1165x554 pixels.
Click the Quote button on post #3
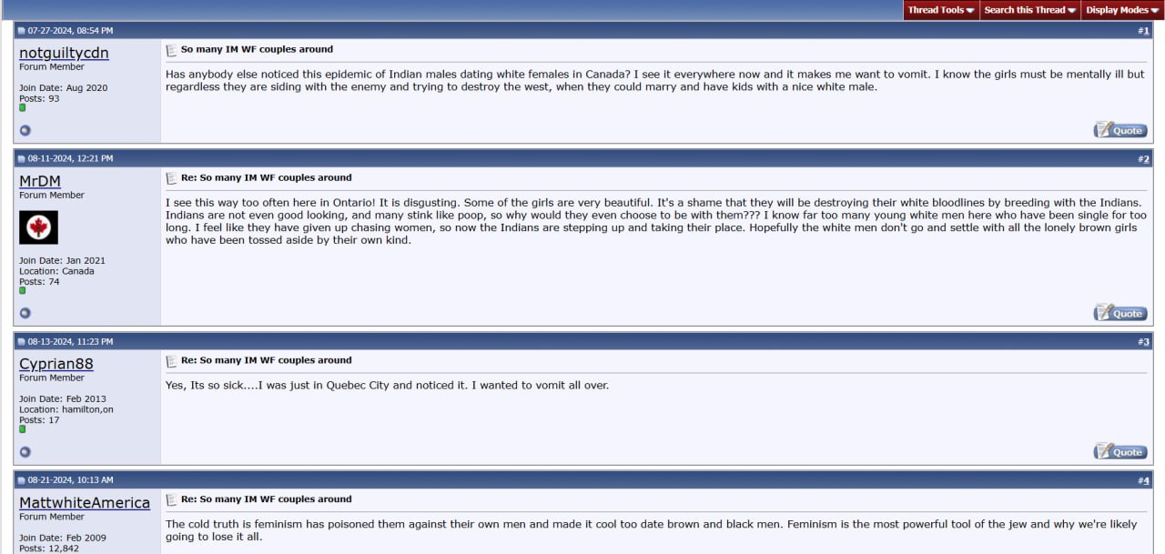point(1120,451)
